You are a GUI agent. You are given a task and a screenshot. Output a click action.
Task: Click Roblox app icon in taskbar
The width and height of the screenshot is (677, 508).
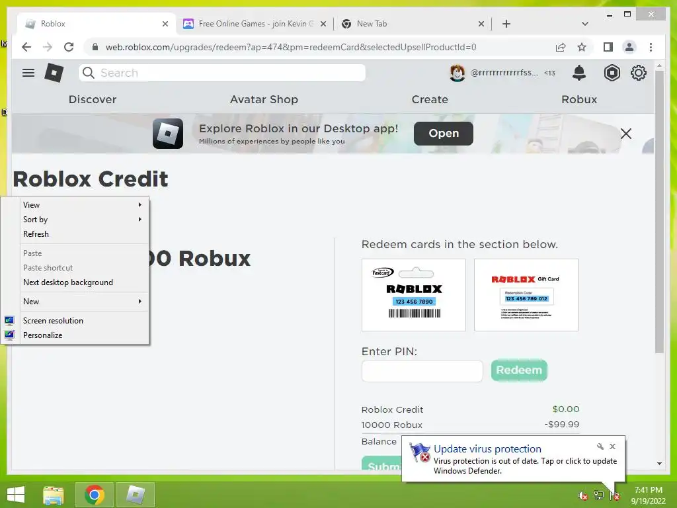(136, 495)
